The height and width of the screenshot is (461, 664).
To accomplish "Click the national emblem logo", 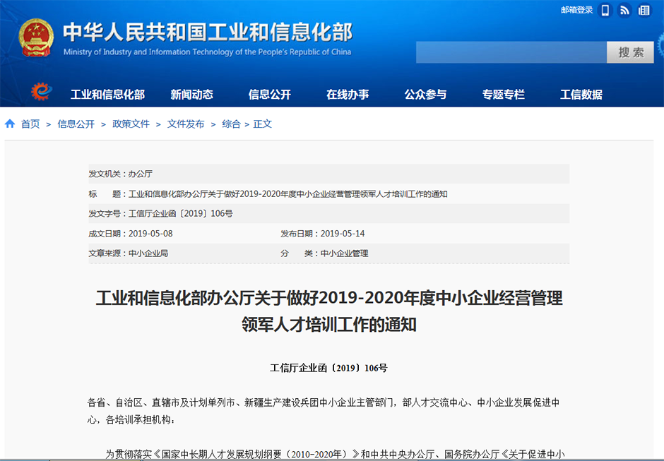I will pos(36,37).
